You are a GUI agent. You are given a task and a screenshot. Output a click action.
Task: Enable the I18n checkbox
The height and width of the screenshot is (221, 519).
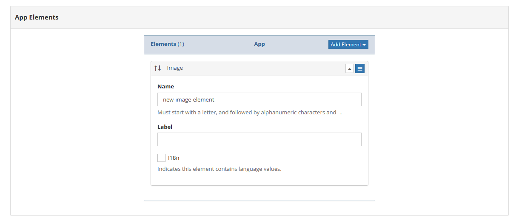click(161, 158)
